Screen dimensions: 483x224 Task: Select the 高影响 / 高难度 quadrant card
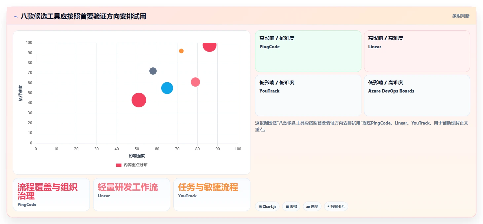tap(417, 51)
